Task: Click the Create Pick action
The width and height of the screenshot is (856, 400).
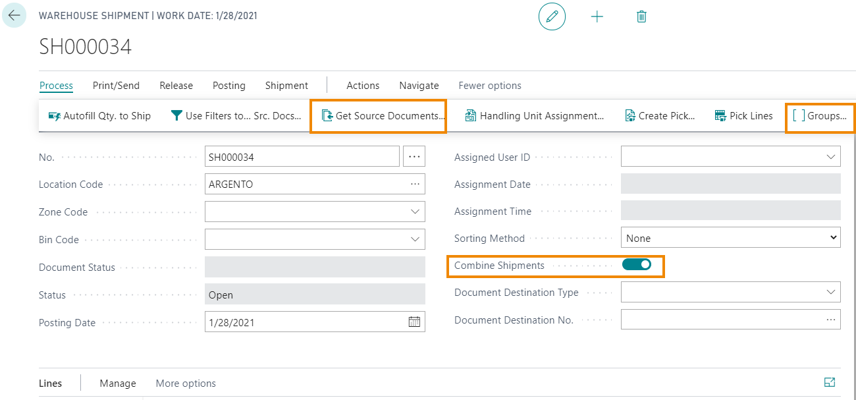Action: (660, 116)
